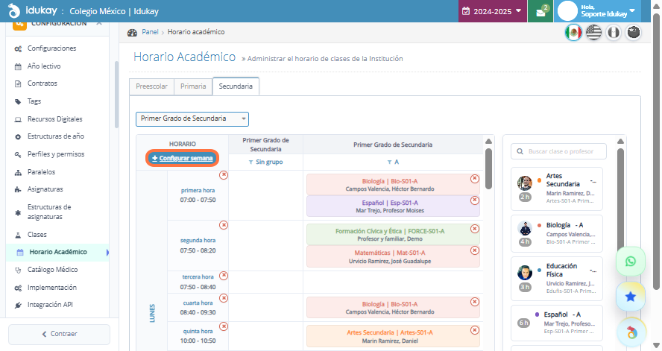
Task: Open Implementación in the sidebar
Action: 52,288
